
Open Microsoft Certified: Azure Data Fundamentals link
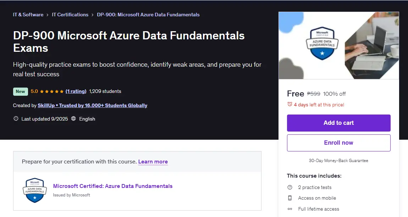coord(113,186)
